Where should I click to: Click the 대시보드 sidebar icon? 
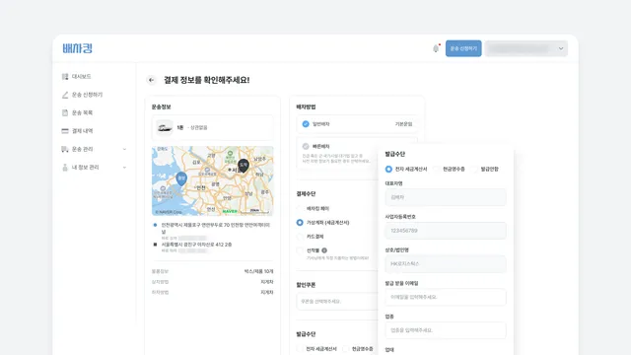65,77
